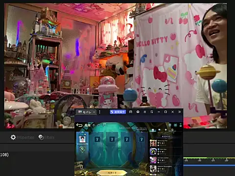Open the emulator hamburger menu
Viewport: 235px width, 176px height.
click(x=145, y=112)
